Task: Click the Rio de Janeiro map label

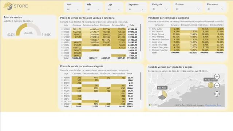Action: tap(210, 80)
